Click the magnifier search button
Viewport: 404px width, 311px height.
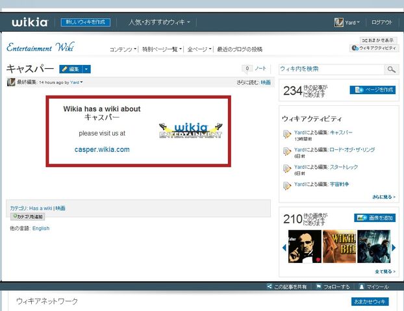[392, 69]
